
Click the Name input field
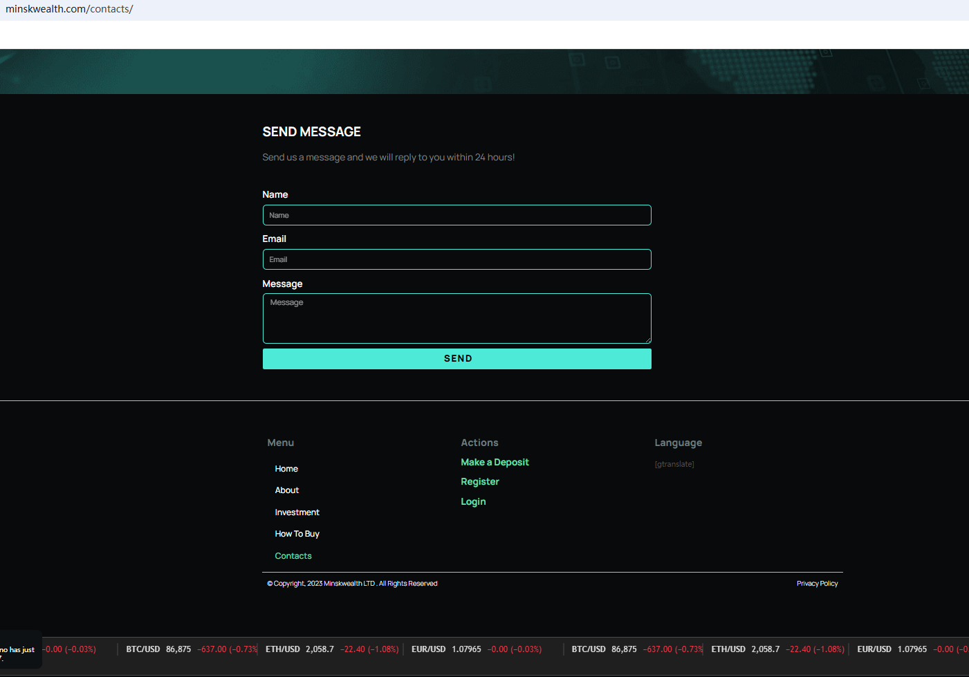pyautogui.click(x=456, y=215)
